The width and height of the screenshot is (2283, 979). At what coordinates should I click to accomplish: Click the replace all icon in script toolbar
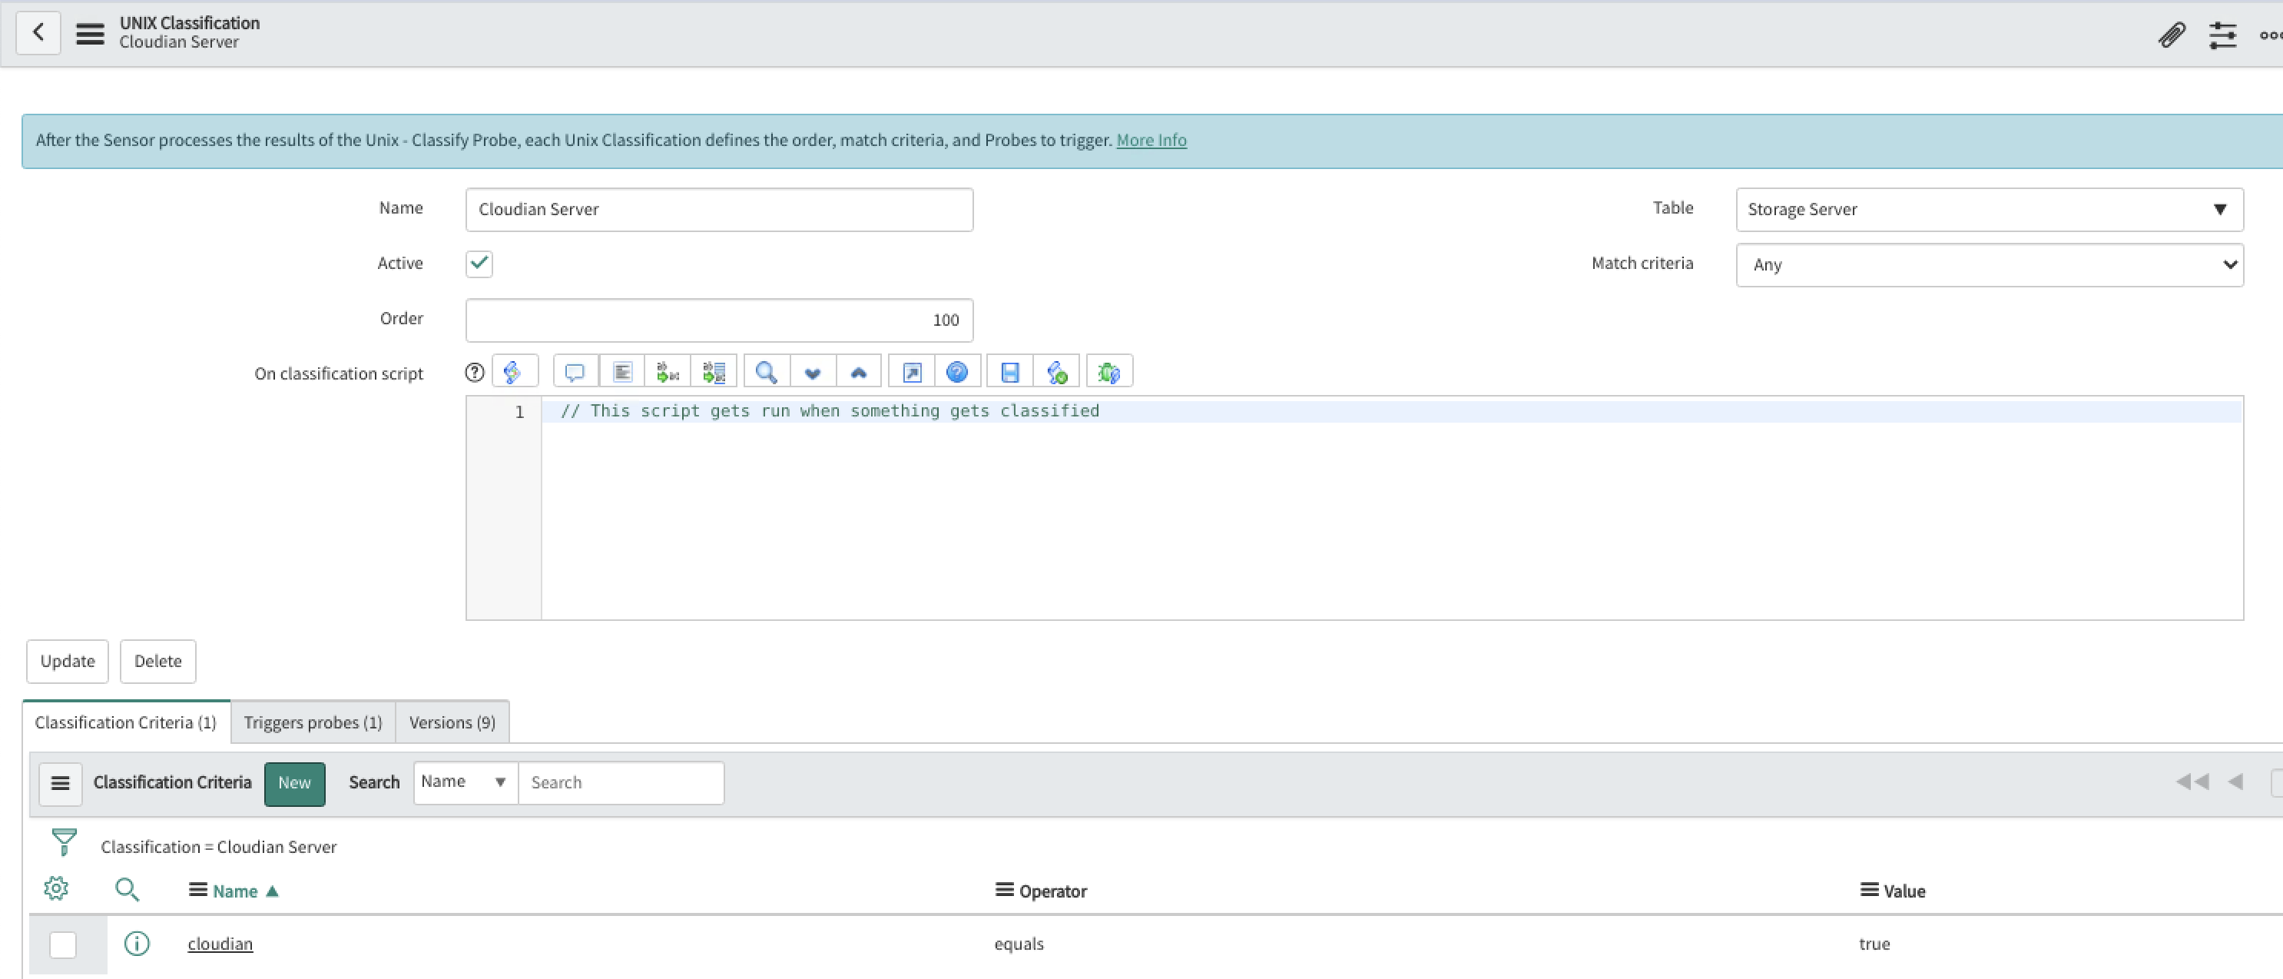[714, 373]
